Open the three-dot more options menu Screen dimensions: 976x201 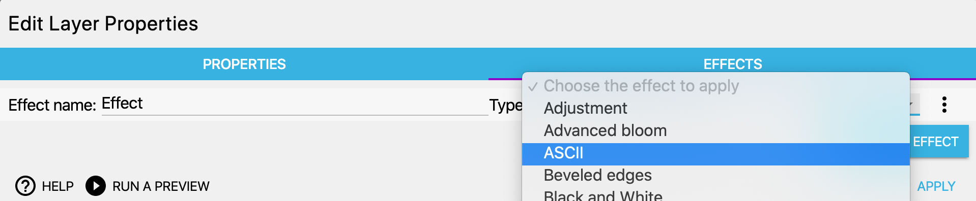pyautogui.click(x=944, y=105)
